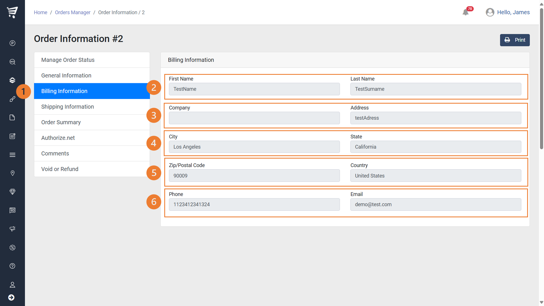Open the SEO magnifier sidebar icon
Screen dimensions: 544x306
pyautogui.click(x=12, y=62)
